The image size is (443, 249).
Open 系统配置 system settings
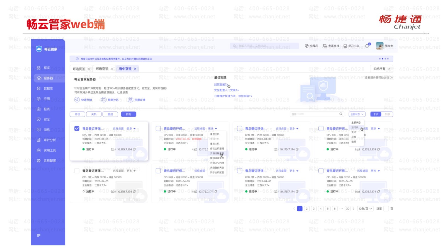click(x=47, y=160)
